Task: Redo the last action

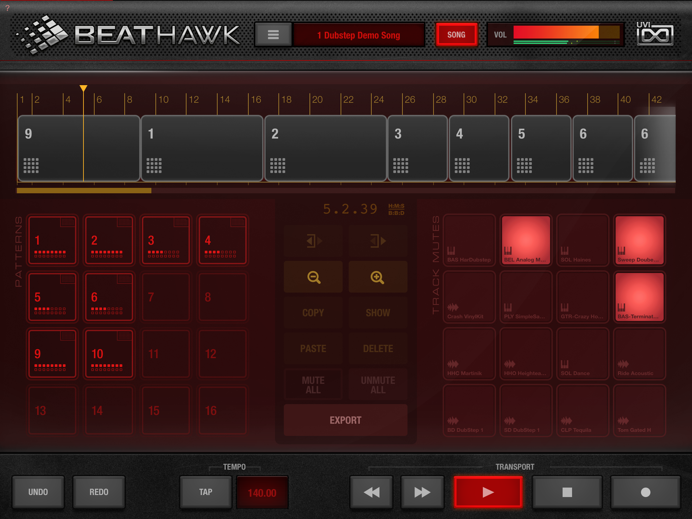Action: 99,492
